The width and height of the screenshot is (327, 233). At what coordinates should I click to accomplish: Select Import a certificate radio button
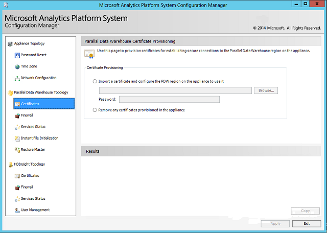95,81
